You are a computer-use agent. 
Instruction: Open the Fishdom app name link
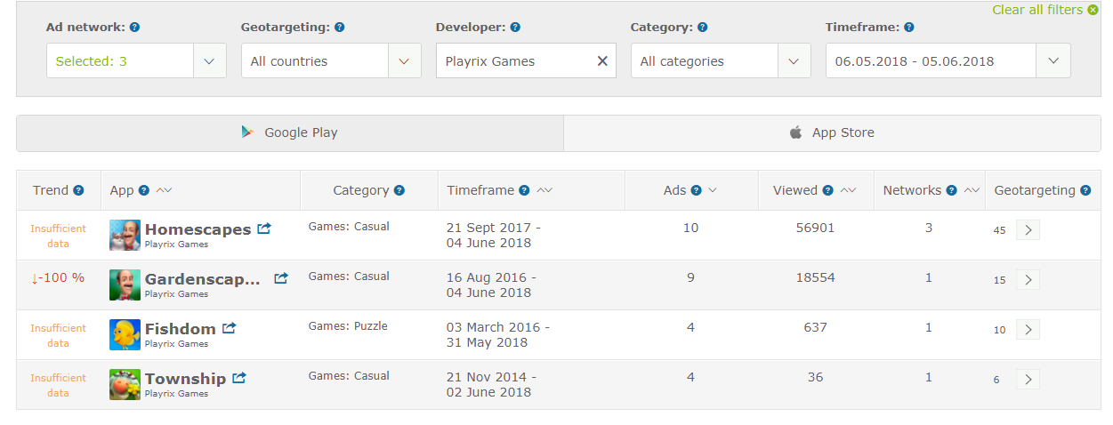[x=181, y=329]
